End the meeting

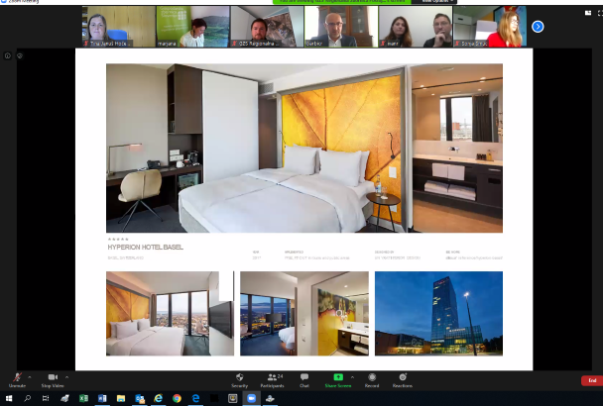point(592,380)
